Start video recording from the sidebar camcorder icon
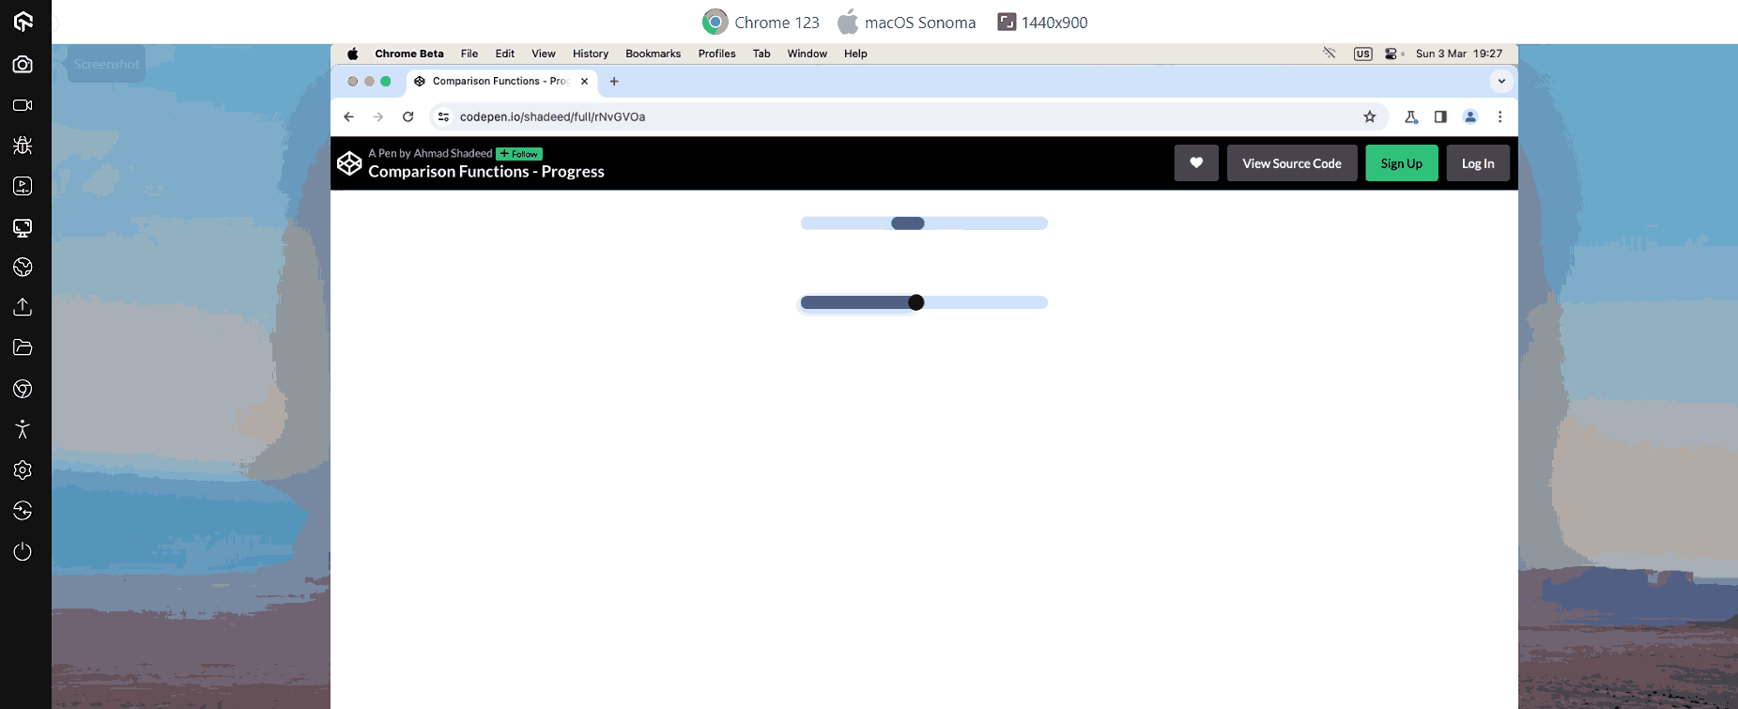This screenshot has height=709, width=1738. (23, 105)
